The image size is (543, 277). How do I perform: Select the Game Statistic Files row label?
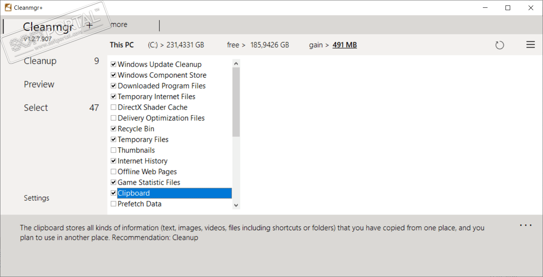click(x=149, y=183)
